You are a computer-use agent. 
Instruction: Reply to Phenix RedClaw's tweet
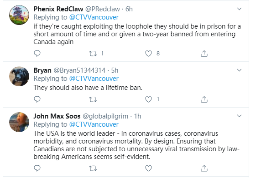click(37, 54)
